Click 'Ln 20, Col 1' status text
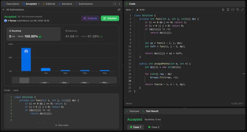247x132 pixels. pyautogui.click(x=237, y=104)
